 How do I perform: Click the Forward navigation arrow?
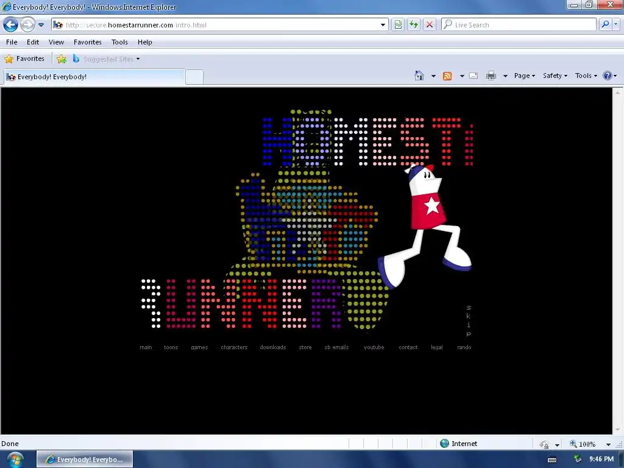(27, 24)
